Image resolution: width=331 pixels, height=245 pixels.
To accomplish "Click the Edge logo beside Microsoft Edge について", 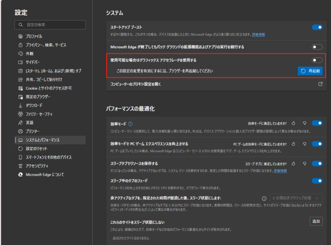I will (20, 174).
